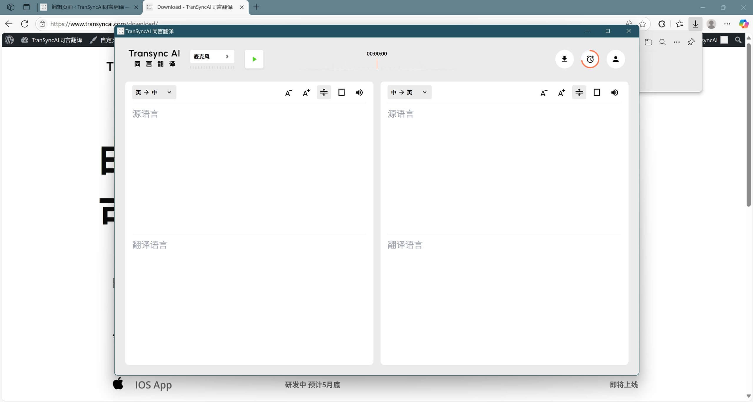Decrease font size in right panel
This screenshot has height=402, width=753.
[x=544, y=93]
